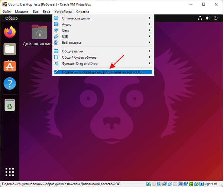Image resolution: width=223 pixels, height=187 pixels.
Task: Expand the Оптические диски submenu
Action: pos(103,18)
